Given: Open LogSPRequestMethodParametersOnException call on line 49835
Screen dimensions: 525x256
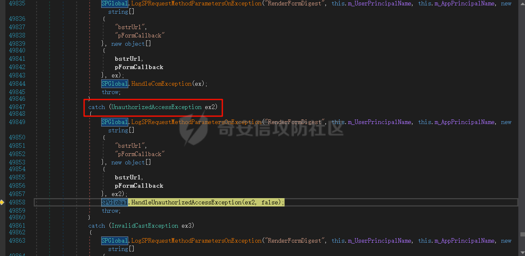Looking at the screenshot, I should point(197,3).
